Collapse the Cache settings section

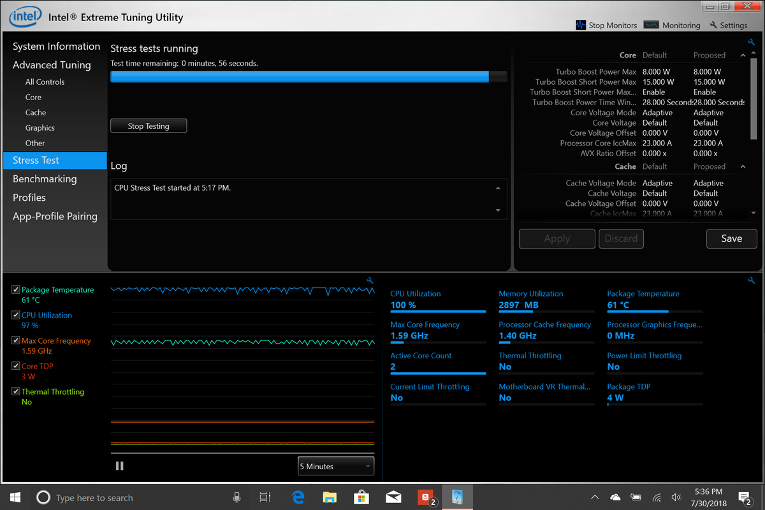pyautogui.click(x=743, y=167)
